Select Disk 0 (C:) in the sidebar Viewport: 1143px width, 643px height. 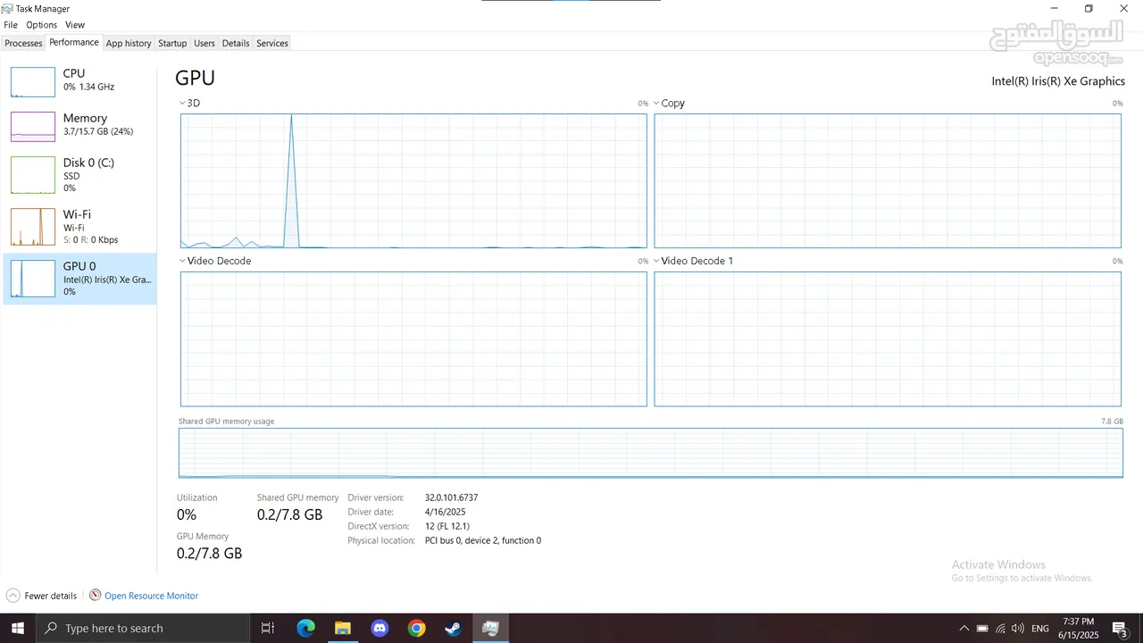(x=79, y=174)
